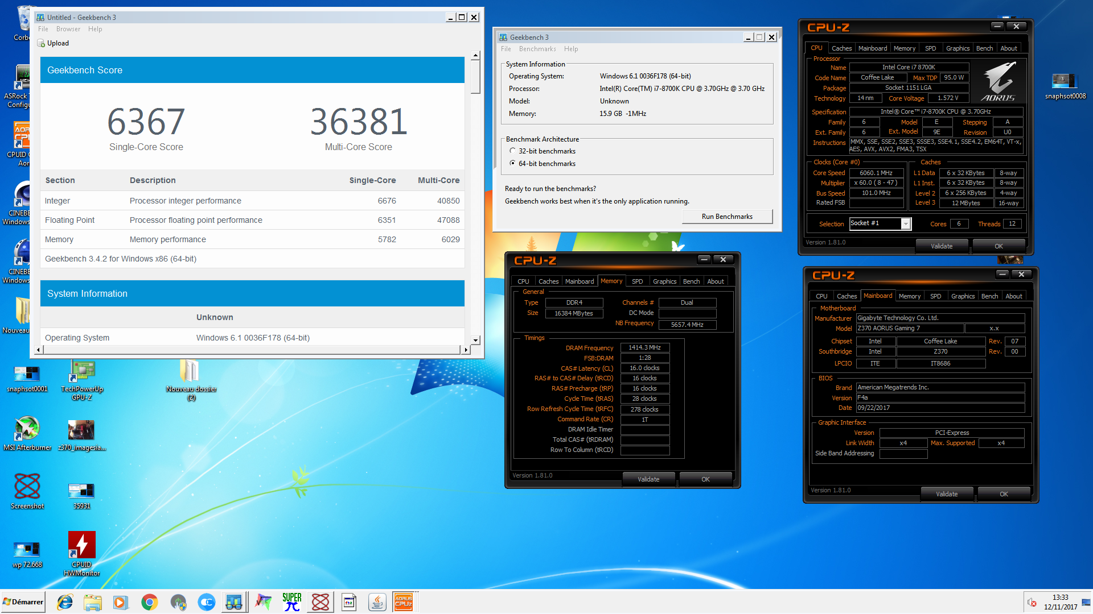Switch to AORUS CPU-Z taskbar icon
Viewport: 1093px width, 614px height.
(x=404, y=602)
